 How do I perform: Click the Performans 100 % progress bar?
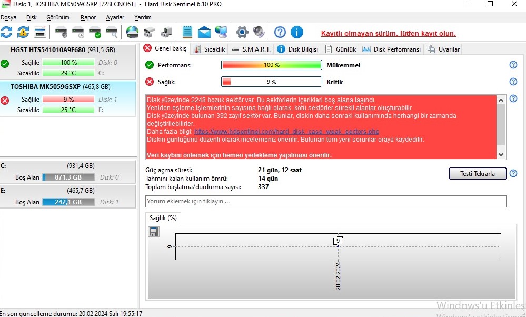pyautogui.click(x=271, y=65)
